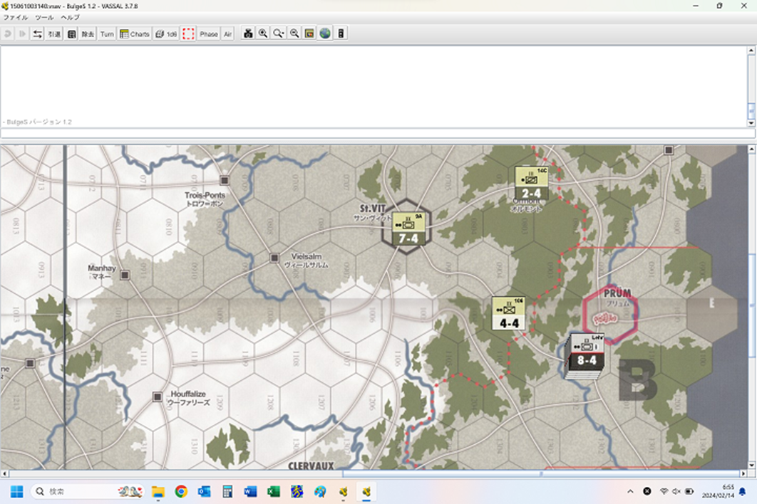Click the globe icon in the toolbar
This screenshot has width=757, height=504.
point(325,33)
